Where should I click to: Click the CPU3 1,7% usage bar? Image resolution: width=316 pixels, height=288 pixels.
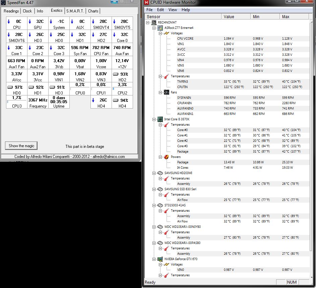[x=17, y=102]
